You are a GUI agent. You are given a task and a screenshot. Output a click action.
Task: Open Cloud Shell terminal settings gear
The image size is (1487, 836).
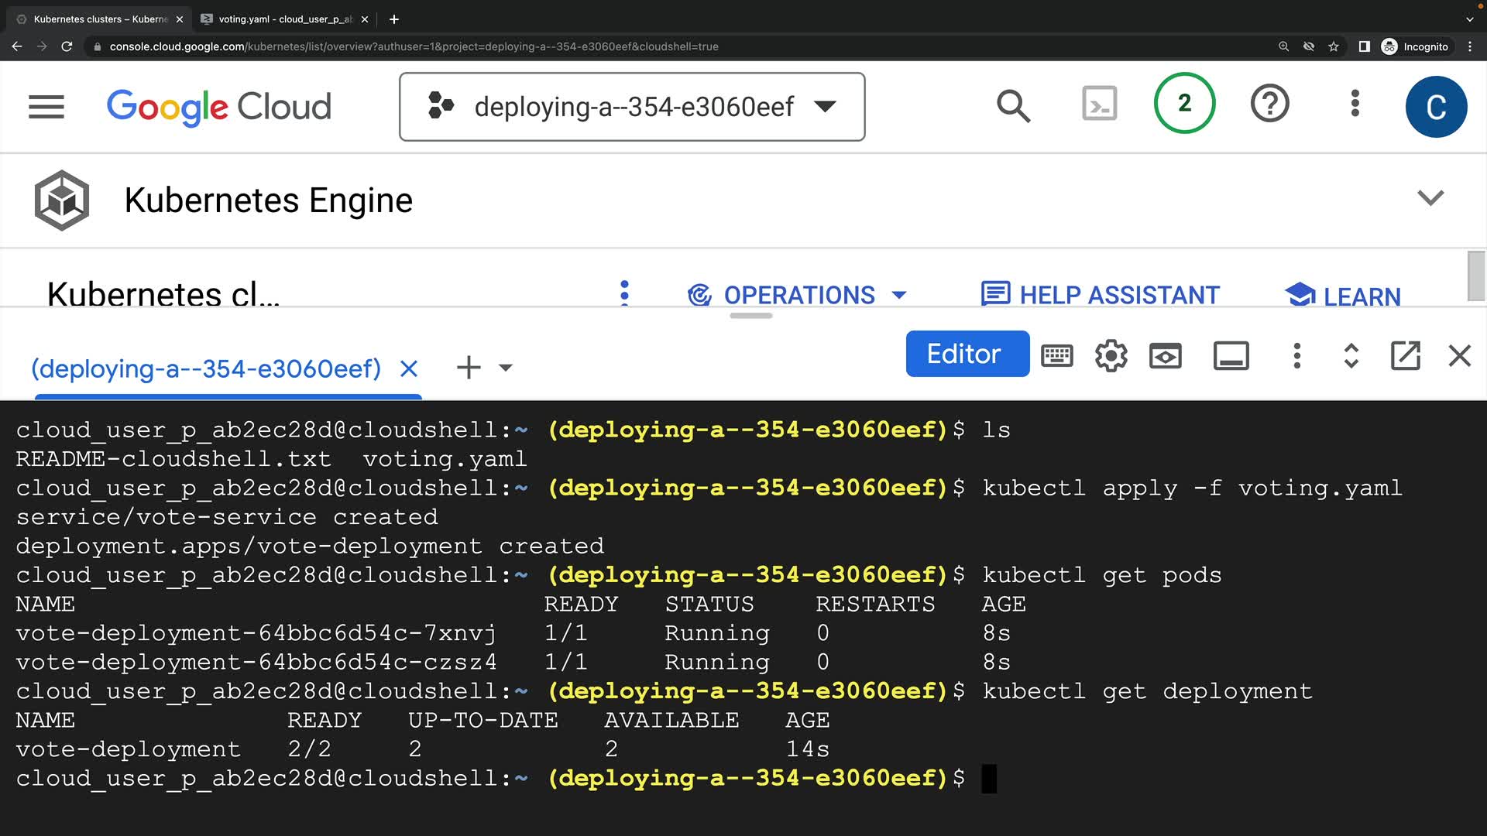pyautogui.click(x=1111, y=356)
